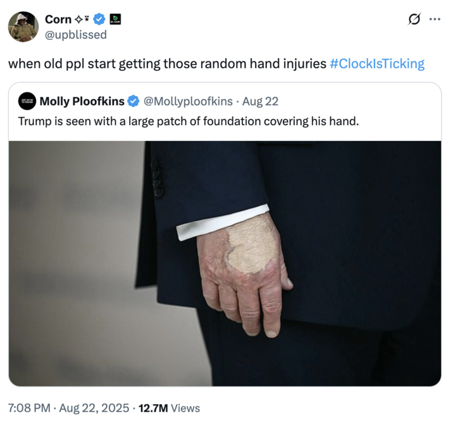Click the white shirt cuff in the photo
This screenshot has height=425, width=453.
(221, 222)
